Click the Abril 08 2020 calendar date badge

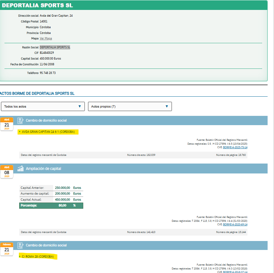pyautogui.click(x=7, y=172)
